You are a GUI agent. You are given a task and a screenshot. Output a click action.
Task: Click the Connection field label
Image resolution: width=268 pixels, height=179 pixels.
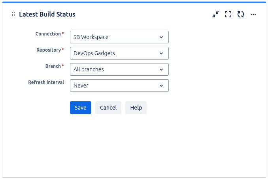48,34
